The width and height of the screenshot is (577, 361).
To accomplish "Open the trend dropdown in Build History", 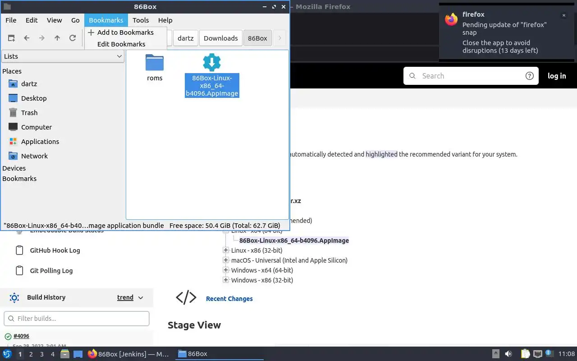I will [x=130, y=297].
